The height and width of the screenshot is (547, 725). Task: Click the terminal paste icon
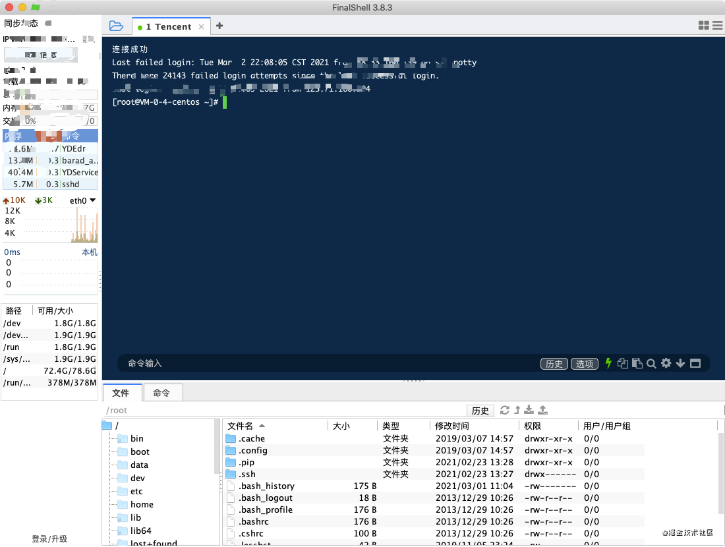pos(637,363)
